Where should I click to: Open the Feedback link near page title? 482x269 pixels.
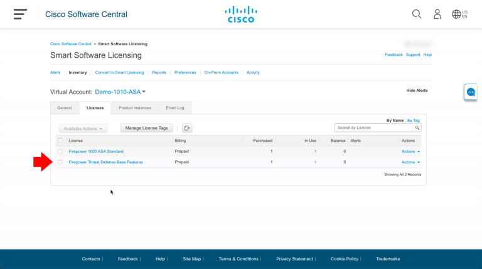click(394, 55)
